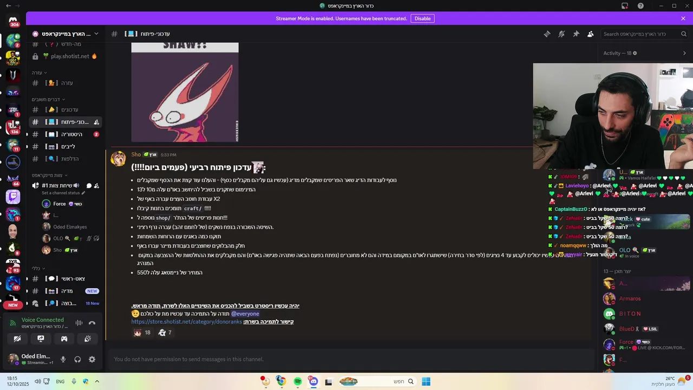The width and height of the screenshot is (693, 390).
Task: Open the Twitch server icon
Action: 13,197
